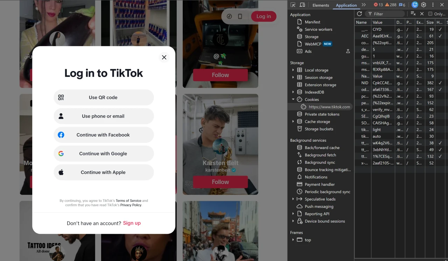Select the NID cookie row

pyautogui.click(x=401, y=83)
